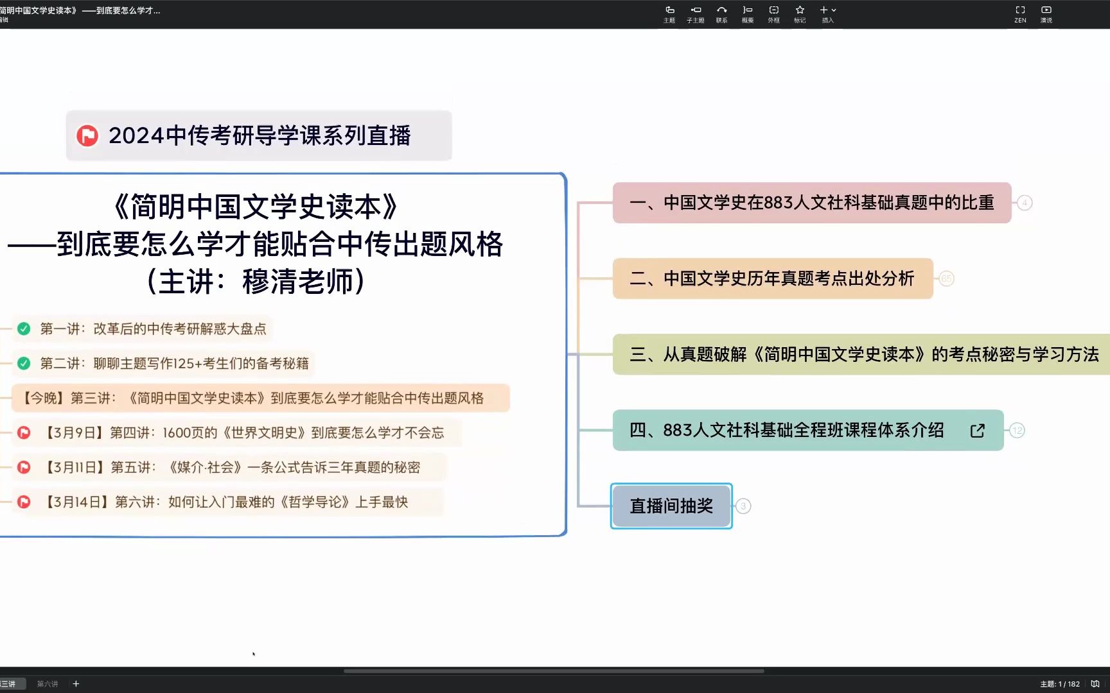Expand 直播间抽奖 using its 3 counter
This screenshot has width=1110, height=693.
[743, 506]
